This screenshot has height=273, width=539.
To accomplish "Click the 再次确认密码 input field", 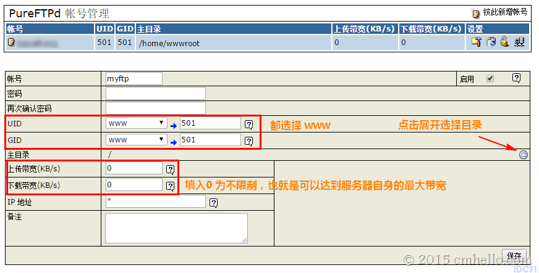I will pos(156,108).
